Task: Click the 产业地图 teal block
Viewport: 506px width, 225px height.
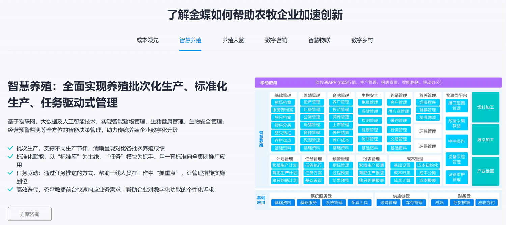Action: [x=485, y=171]
